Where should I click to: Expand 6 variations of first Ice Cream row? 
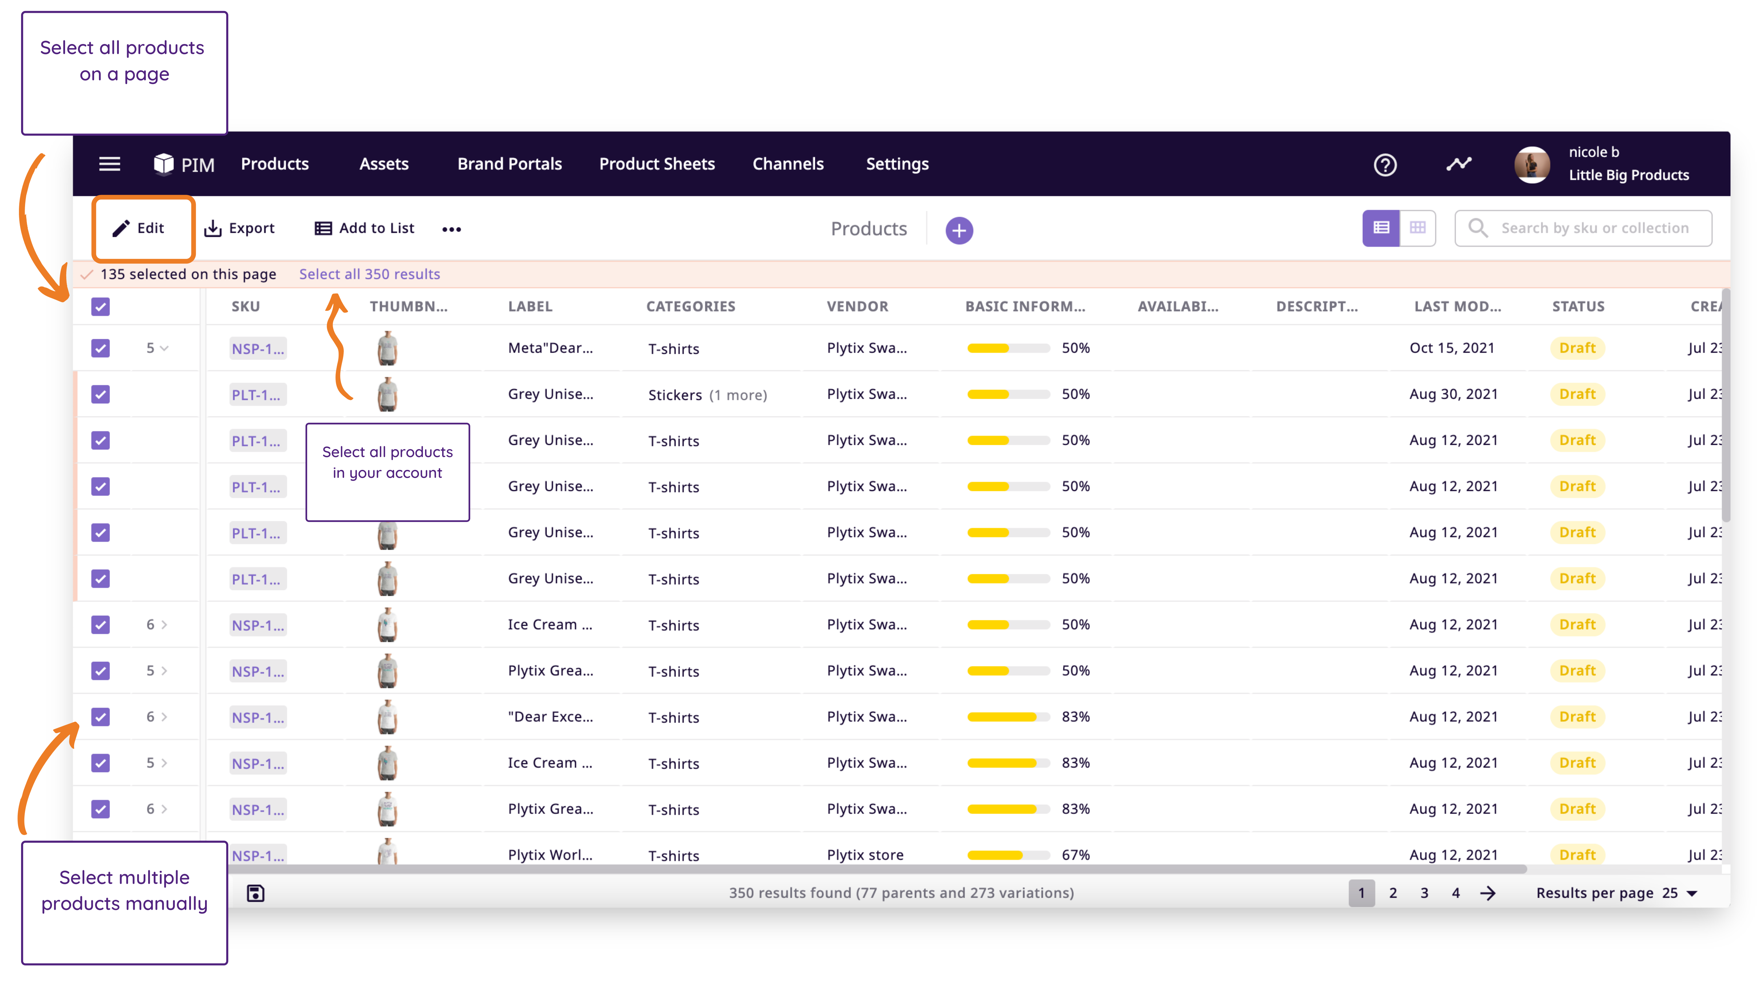coord(157,625)
